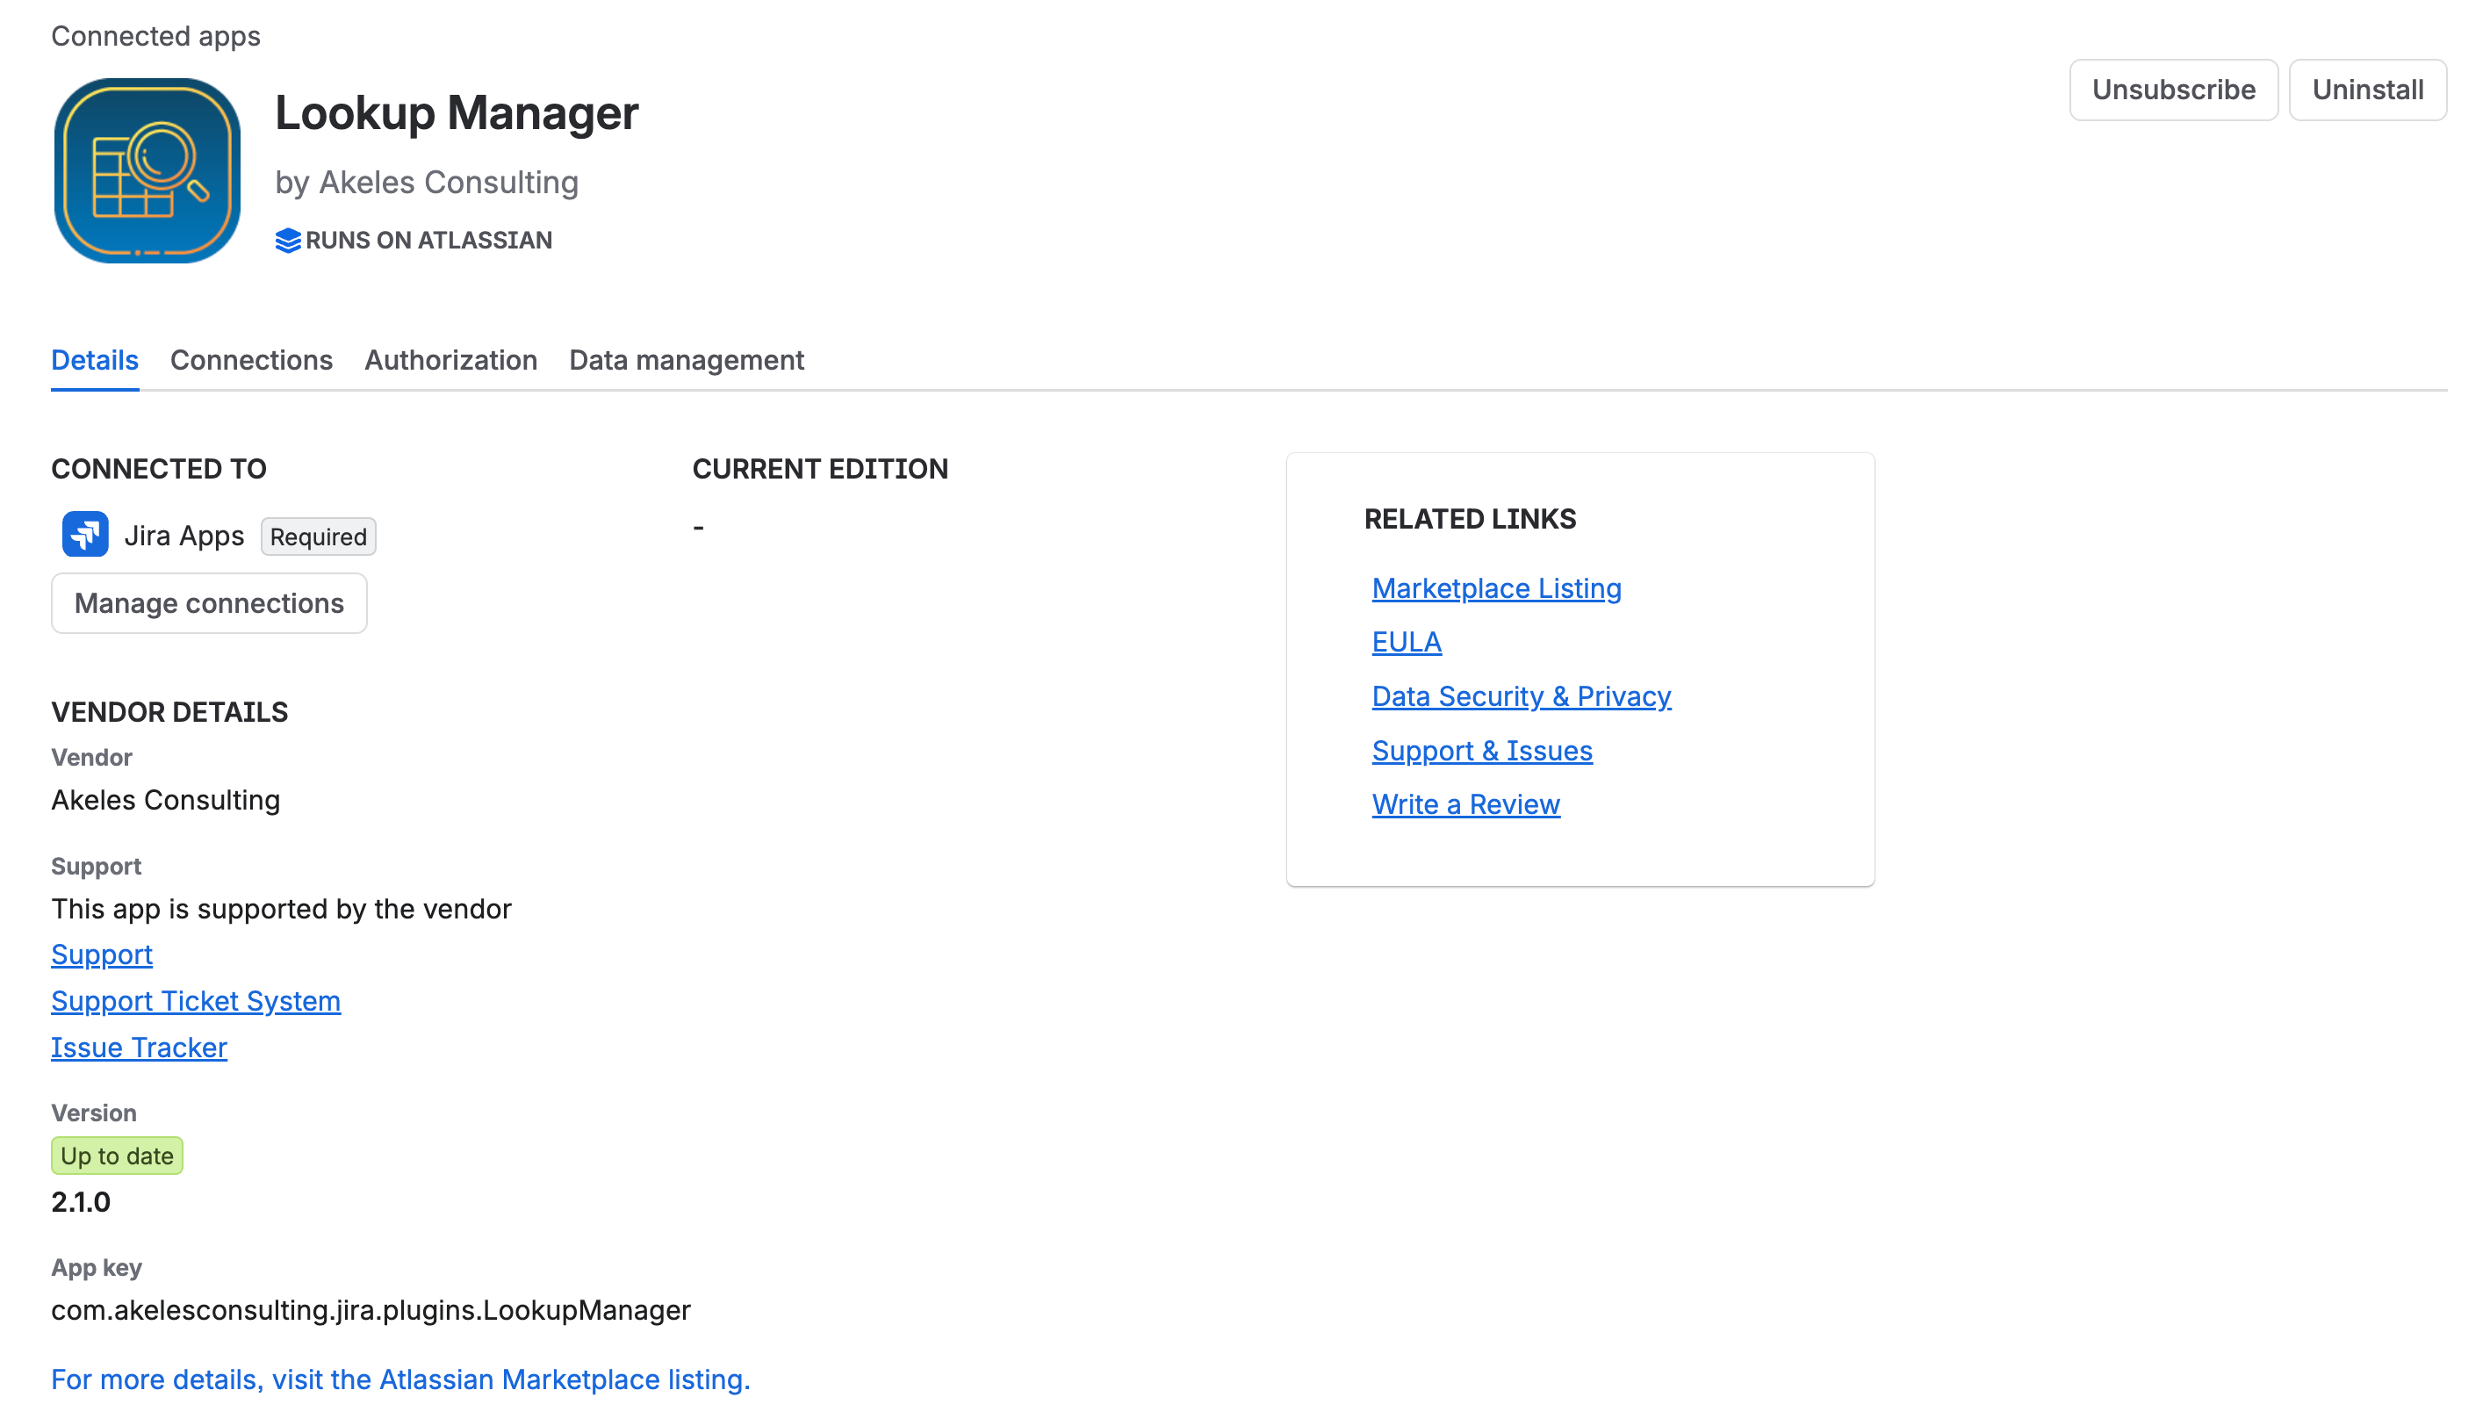This screenshot has width=2490, height=1426.
Task: Click the Up to date version badge
Action: [117, 1156]
